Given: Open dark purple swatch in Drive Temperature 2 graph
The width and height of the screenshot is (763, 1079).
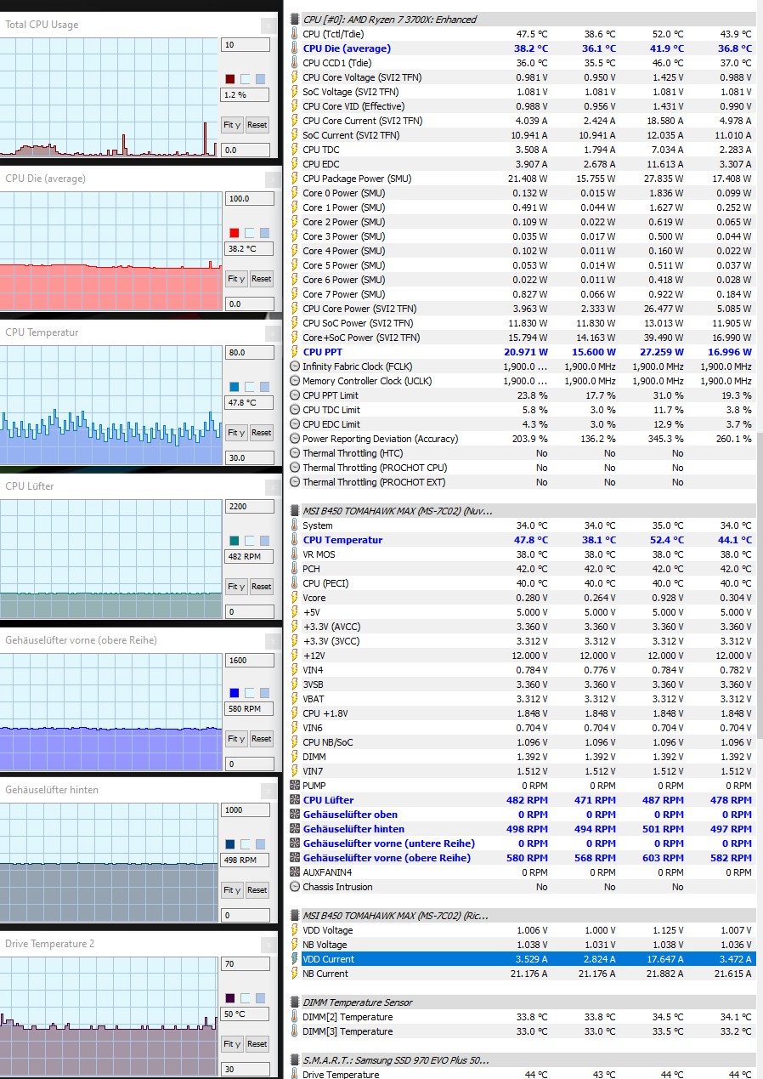Looking at the screenshot, I should click(229, 998).
